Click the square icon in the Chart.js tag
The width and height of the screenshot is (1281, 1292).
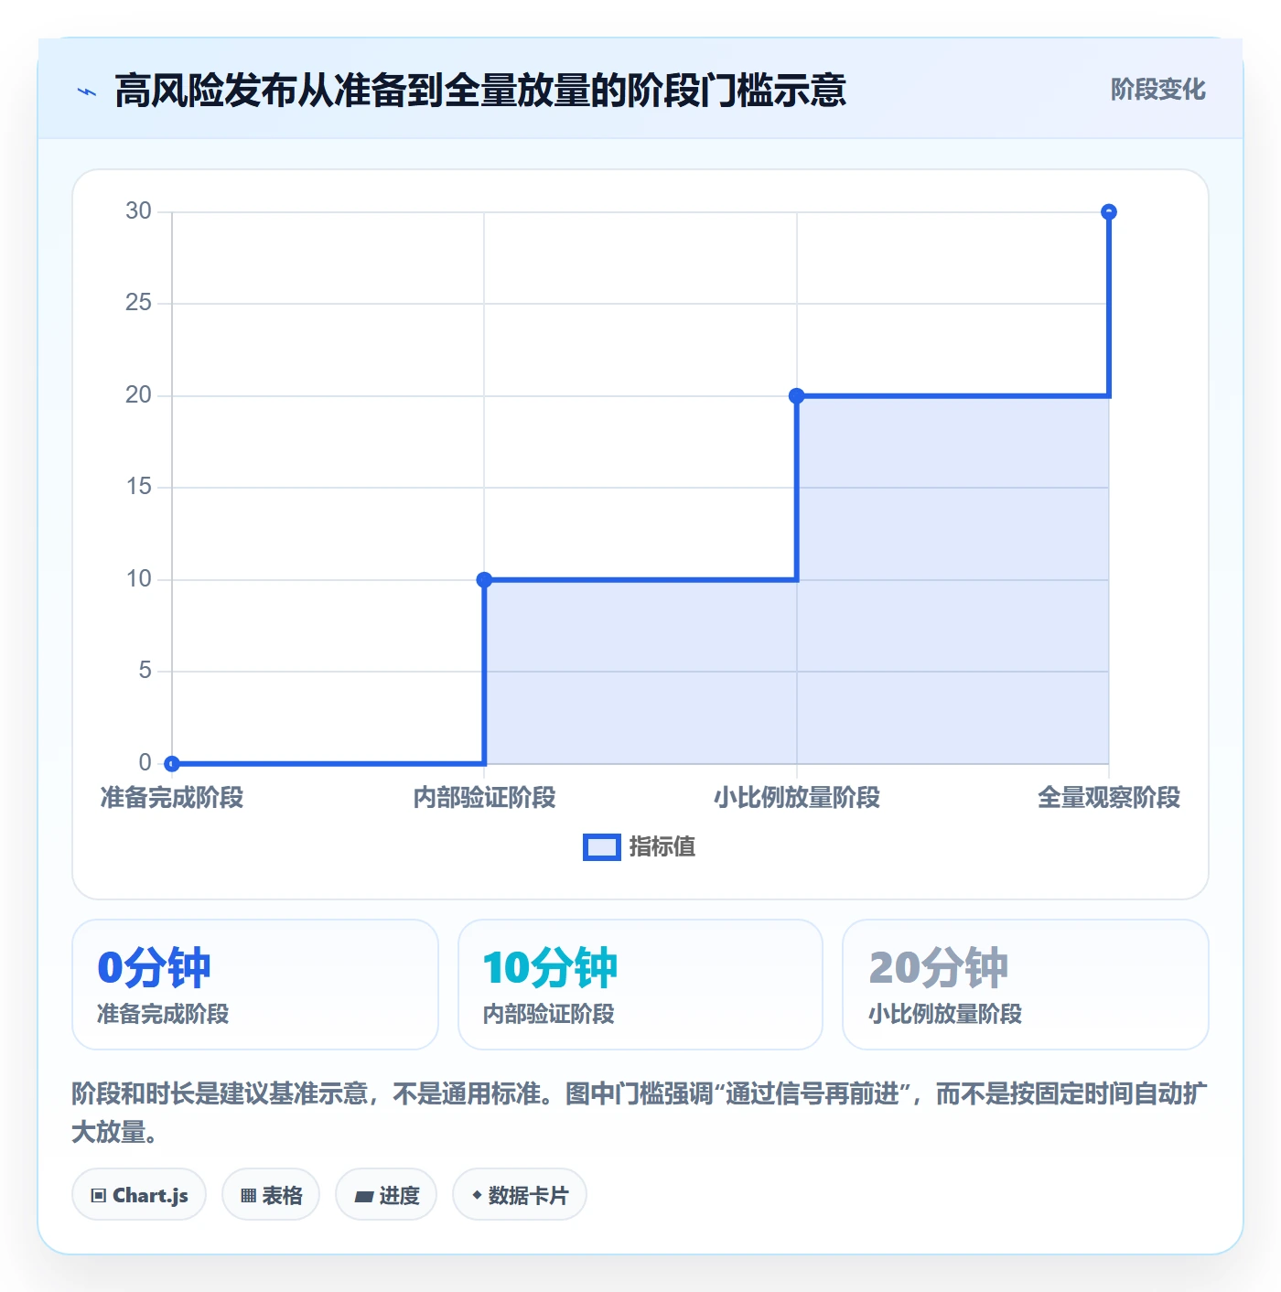click(99, 1195)
